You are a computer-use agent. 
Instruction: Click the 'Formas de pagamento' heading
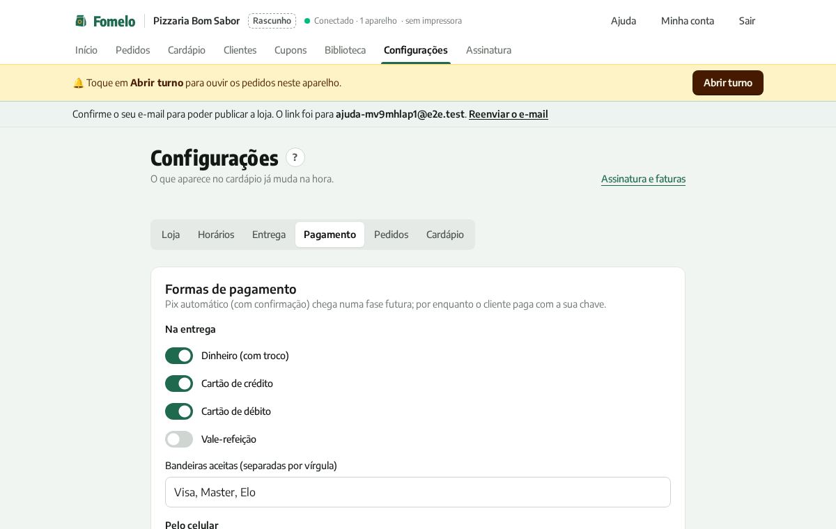click(x=231, y=289)
